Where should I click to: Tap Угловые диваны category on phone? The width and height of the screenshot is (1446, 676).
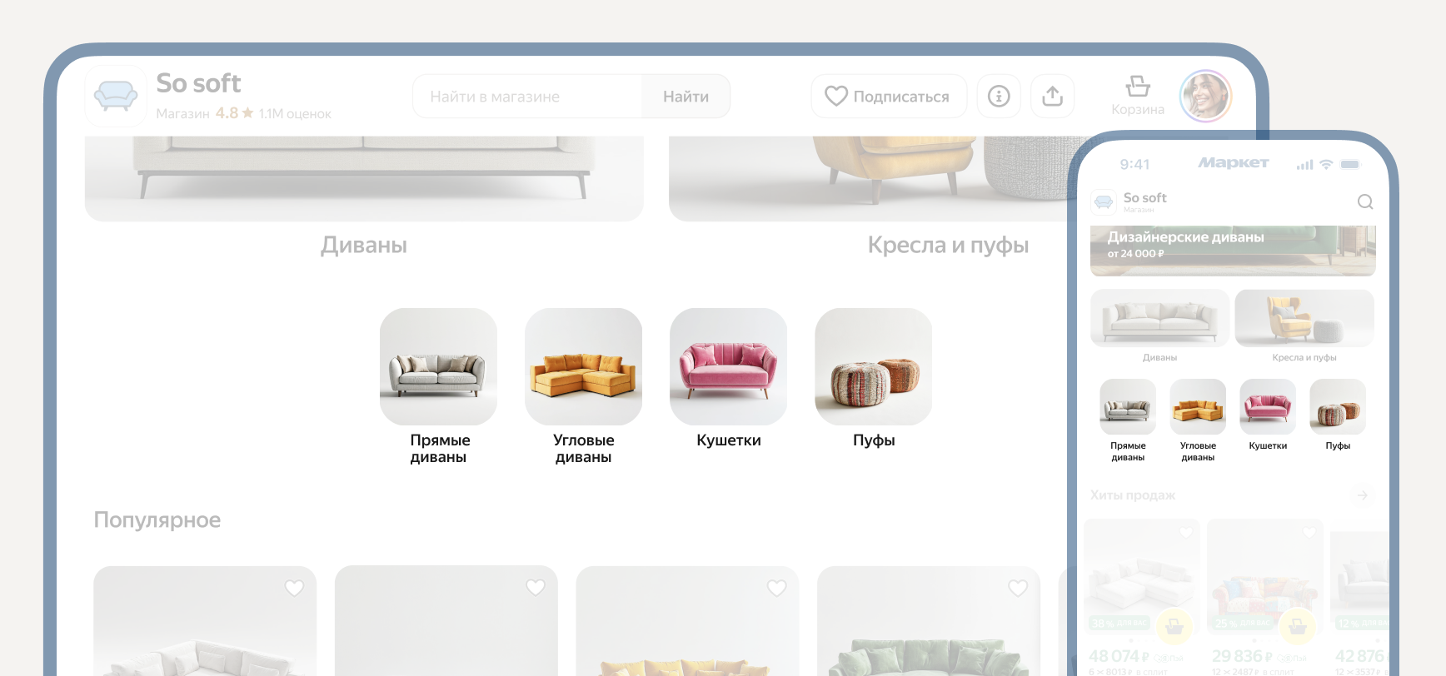pos(1198,420)
